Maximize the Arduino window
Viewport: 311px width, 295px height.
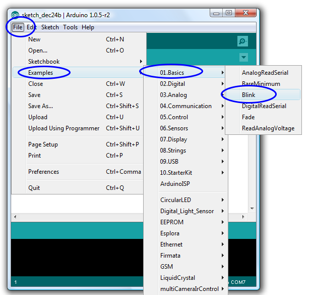(229, 13)
